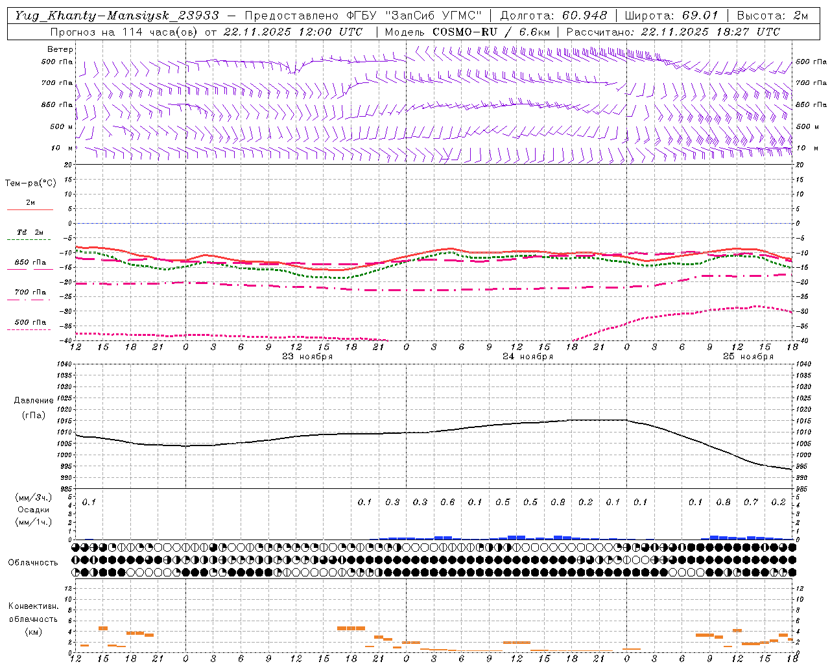Click the Осадки precipitation label
The height and width of the screenshot is (664, 830).
point(34,510)
